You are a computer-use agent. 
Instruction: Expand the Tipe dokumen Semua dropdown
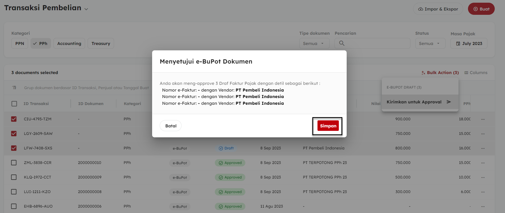coord(314,43)
